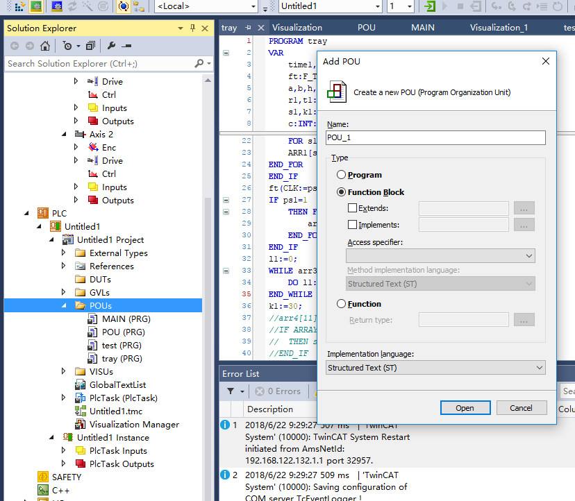Switch to the MAIN editor tab
575x501 pixels.
(422, 28)
